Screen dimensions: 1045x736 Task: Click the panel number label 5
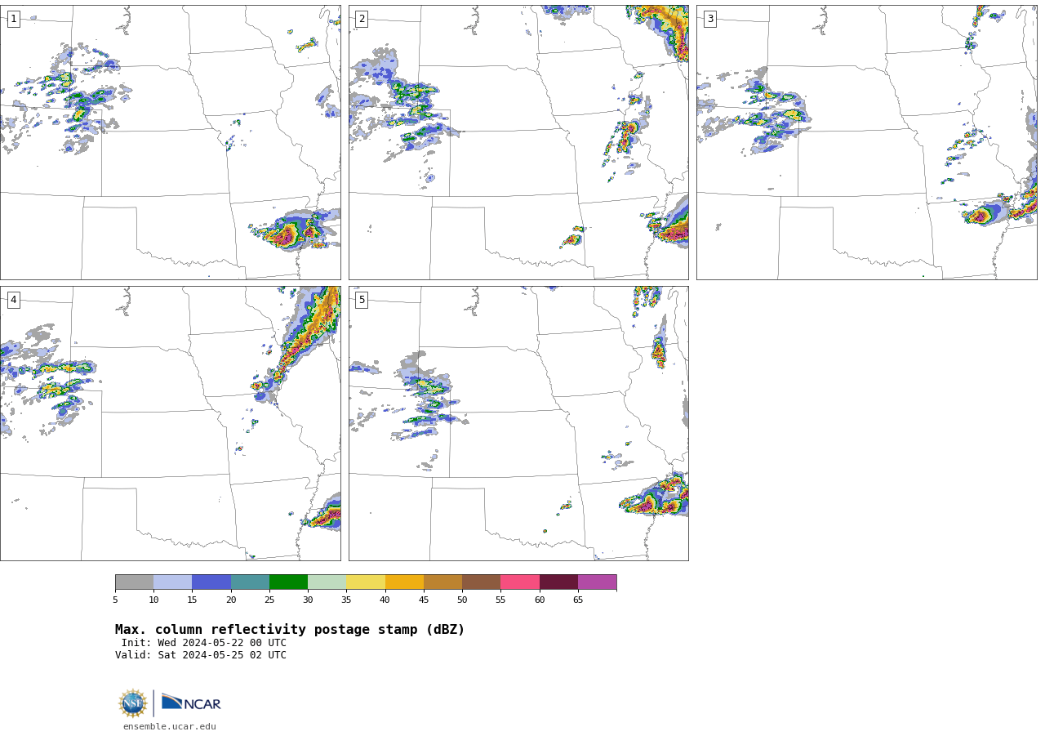362,300
